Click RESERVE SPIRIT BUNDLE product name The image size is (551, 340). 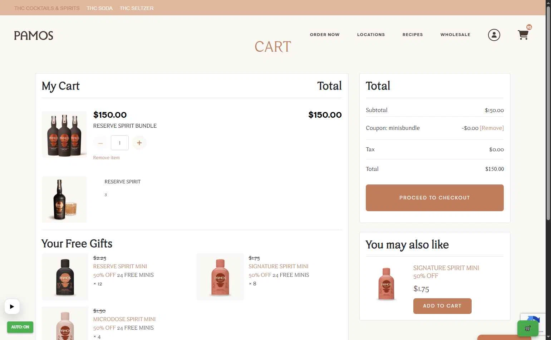(x=125, y=126)
